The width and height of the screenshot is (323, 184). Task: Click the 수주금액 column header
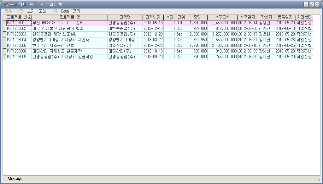[x=222, y=17]
